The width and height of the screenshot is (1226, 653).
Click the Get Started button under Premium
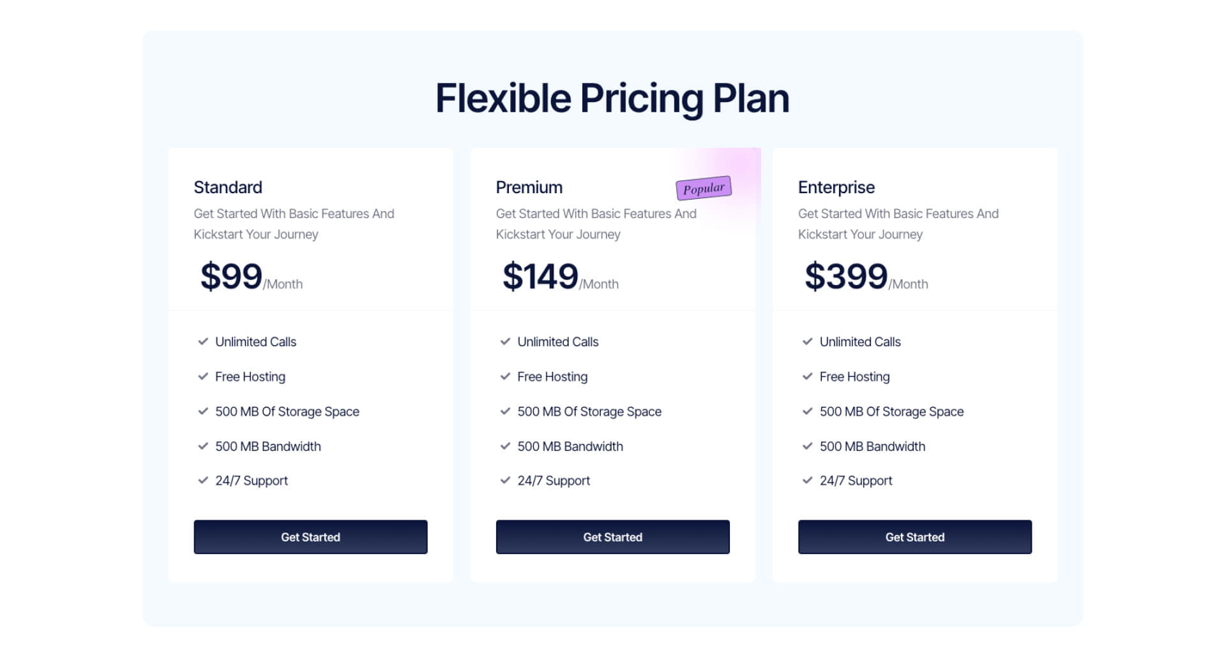[612, 537]
